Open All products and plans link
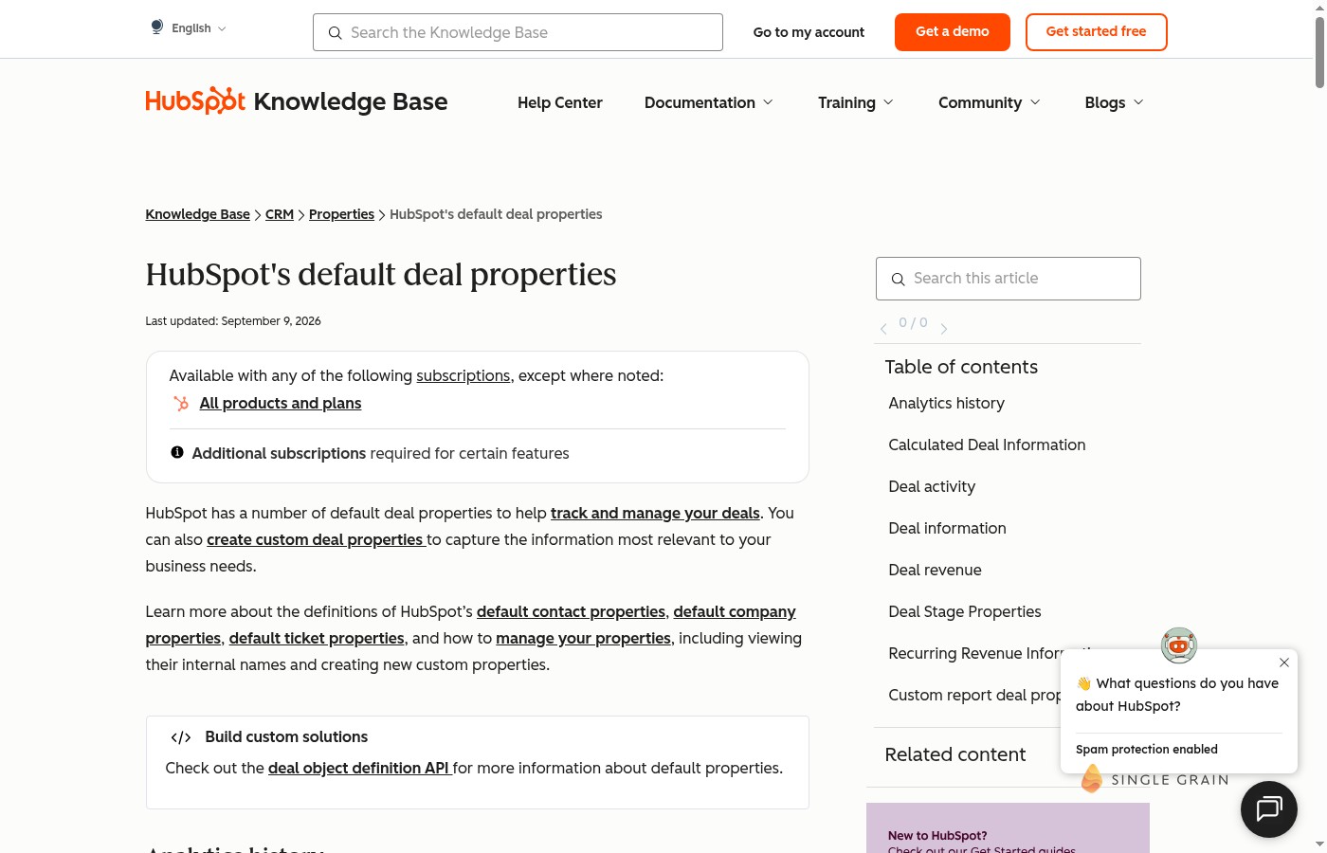 (281, 403)
